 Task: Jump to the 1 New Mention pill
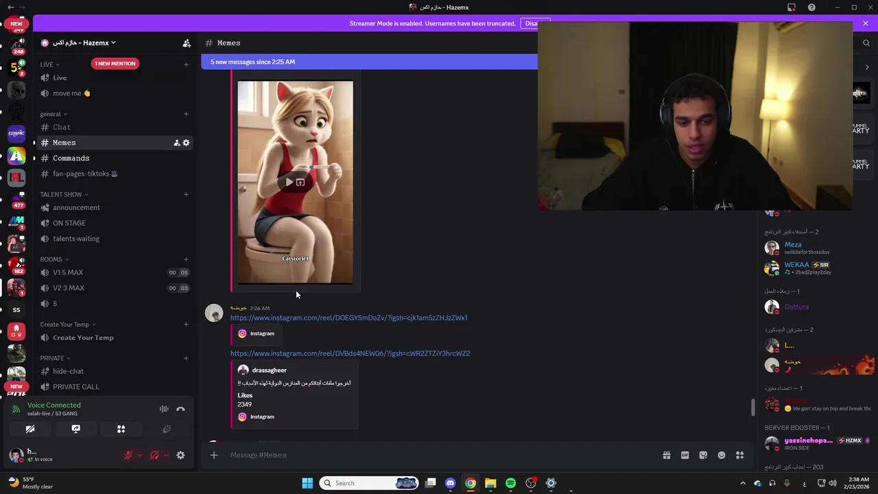point(115,63)
